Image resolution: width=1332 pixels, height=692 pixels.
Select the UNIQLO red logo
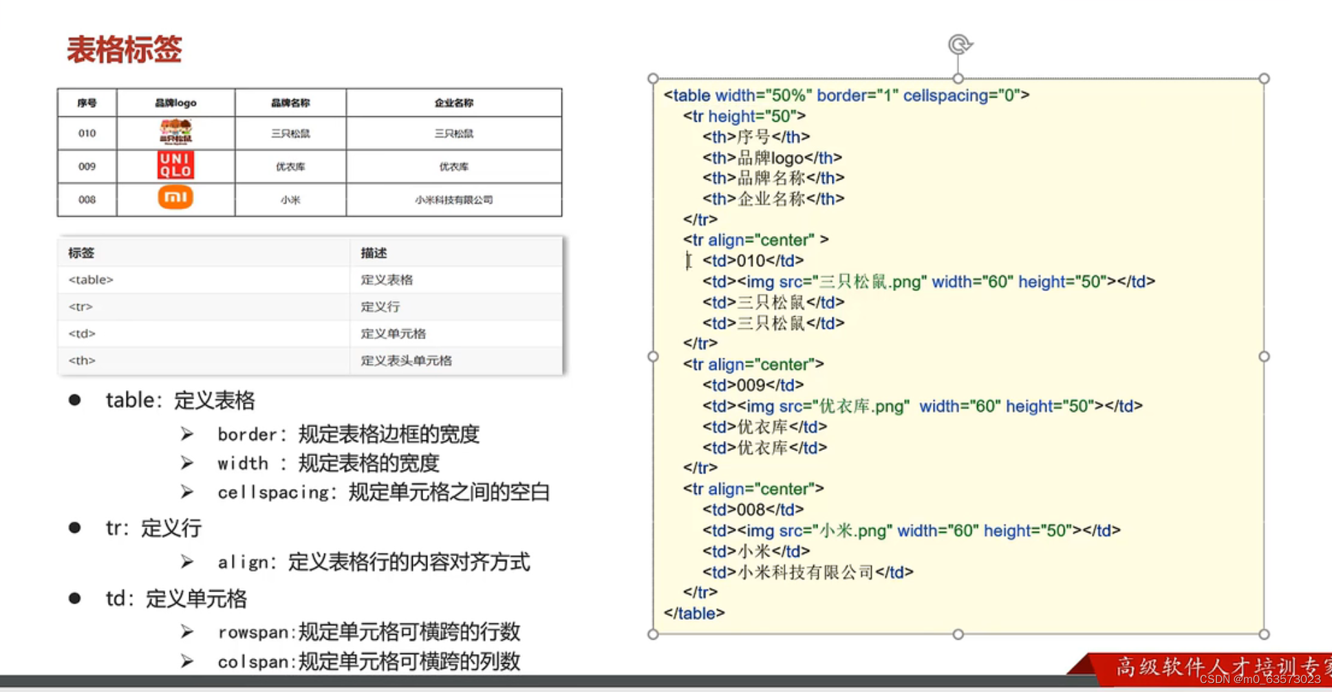pyautogui.click(x=175, y=166)
